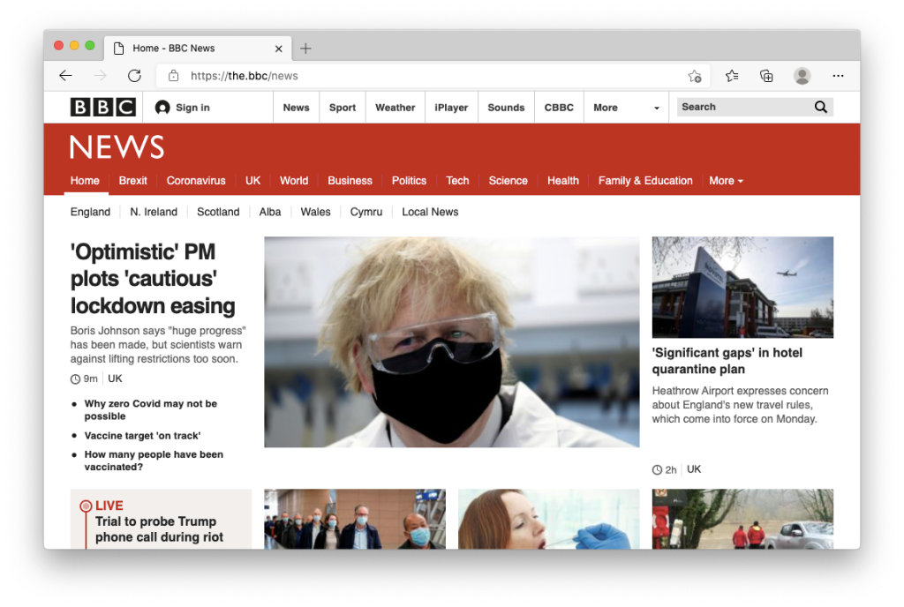The image size is (904, 607).
Task: Click the Heathrow hotel quarantine thumbnail
Action: [x=742, y=287]
